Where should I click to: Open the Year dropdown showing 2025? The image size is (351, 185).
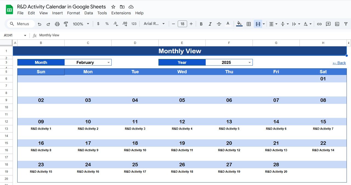click(249, 62)
